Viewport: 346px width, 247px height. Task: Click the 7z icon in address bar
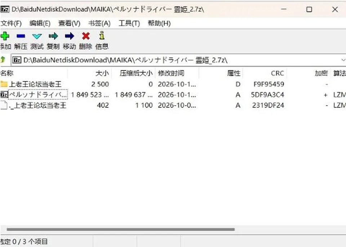(17, 60)
